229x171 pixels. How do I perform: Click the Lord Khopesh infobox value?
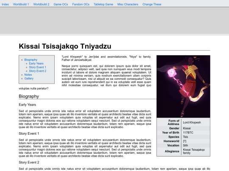click(x=192, y=122)
